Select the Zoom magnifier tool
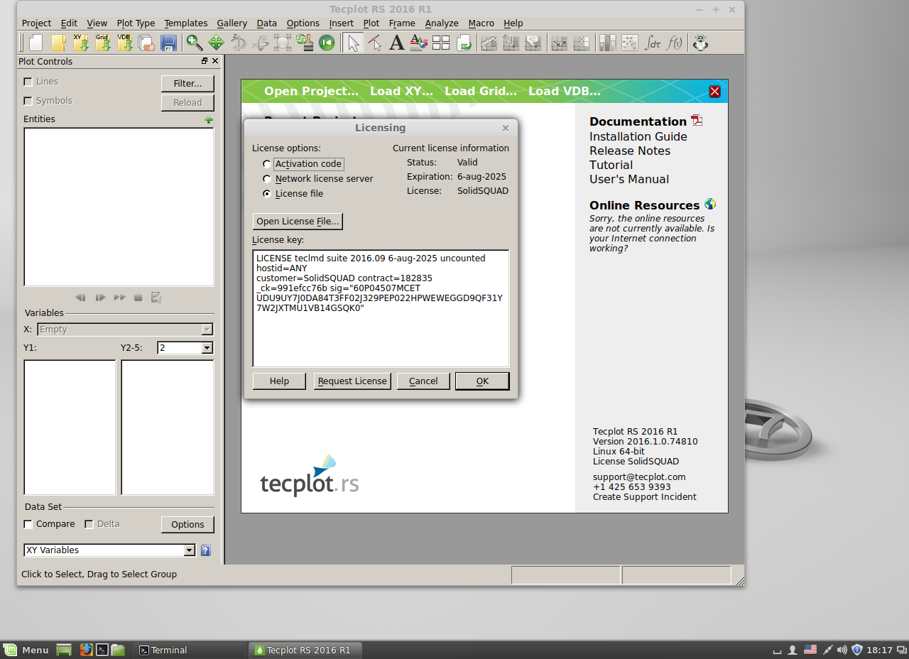 (194, 43)
